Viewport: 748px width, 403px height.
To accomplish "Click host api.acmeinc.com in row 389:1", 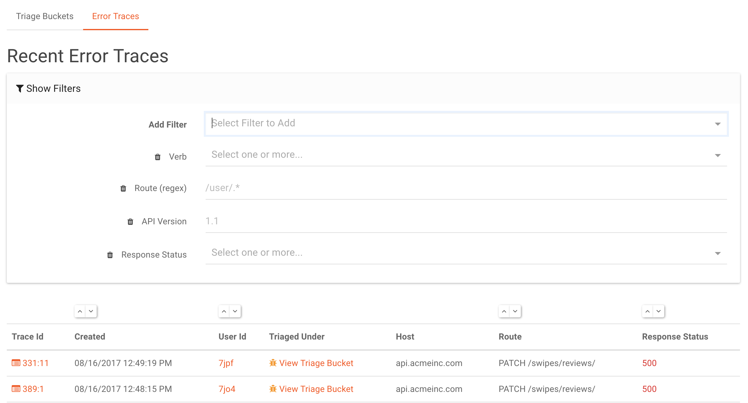I will [429, 389].
